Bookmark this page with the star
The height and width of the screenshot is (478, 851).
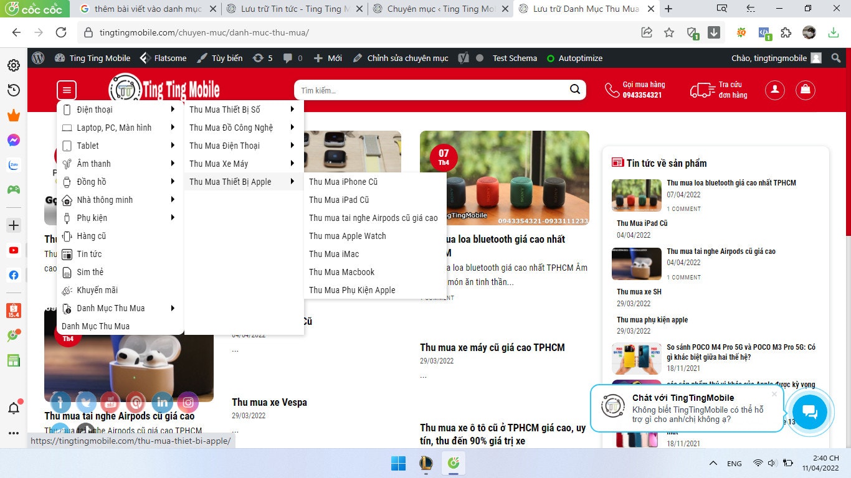pyautogui.click(x=669, y=32)
